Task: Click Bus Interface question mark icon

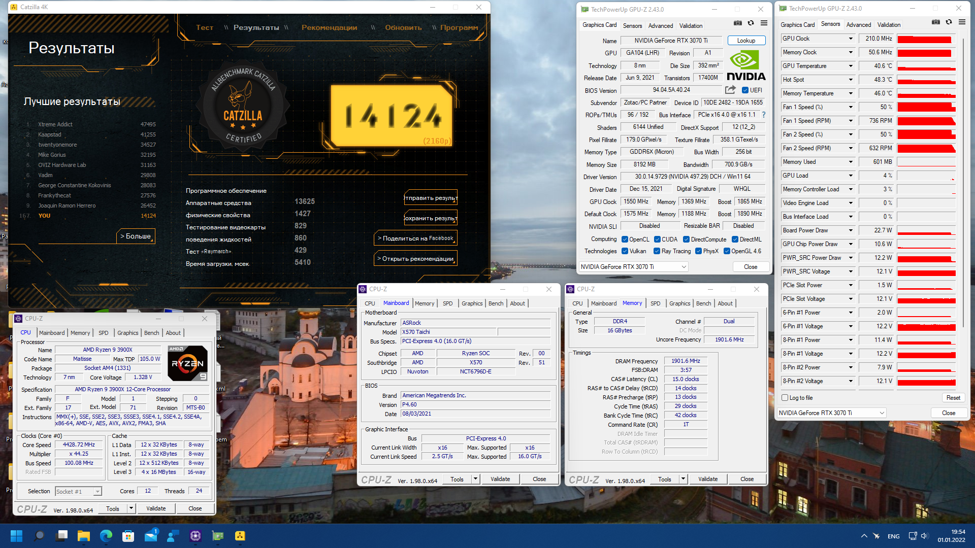Action: tap(763, 115)
